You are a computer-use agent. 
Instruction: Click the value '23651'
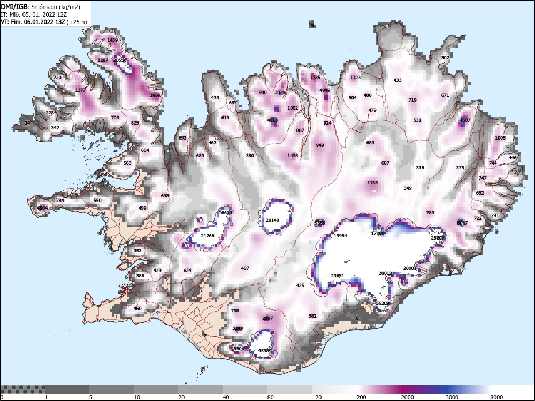click(x=338, y=276)
